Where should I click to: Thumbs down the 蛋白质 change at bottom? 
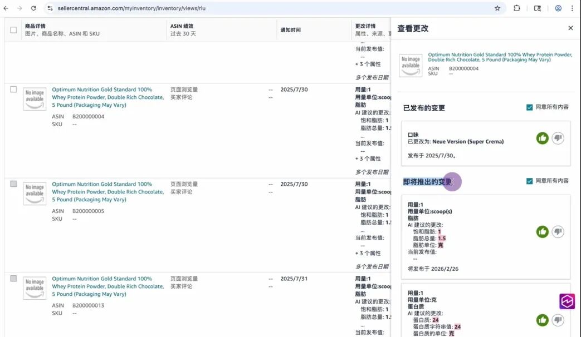pyautogui.click(x=559, y=320)
